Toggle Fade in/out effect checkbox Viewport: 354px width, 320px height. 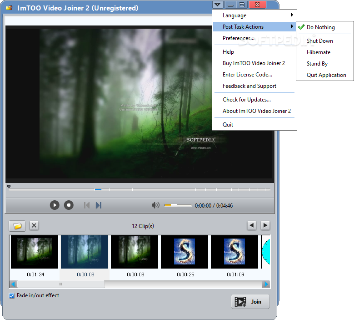click(x=11, y=295)
